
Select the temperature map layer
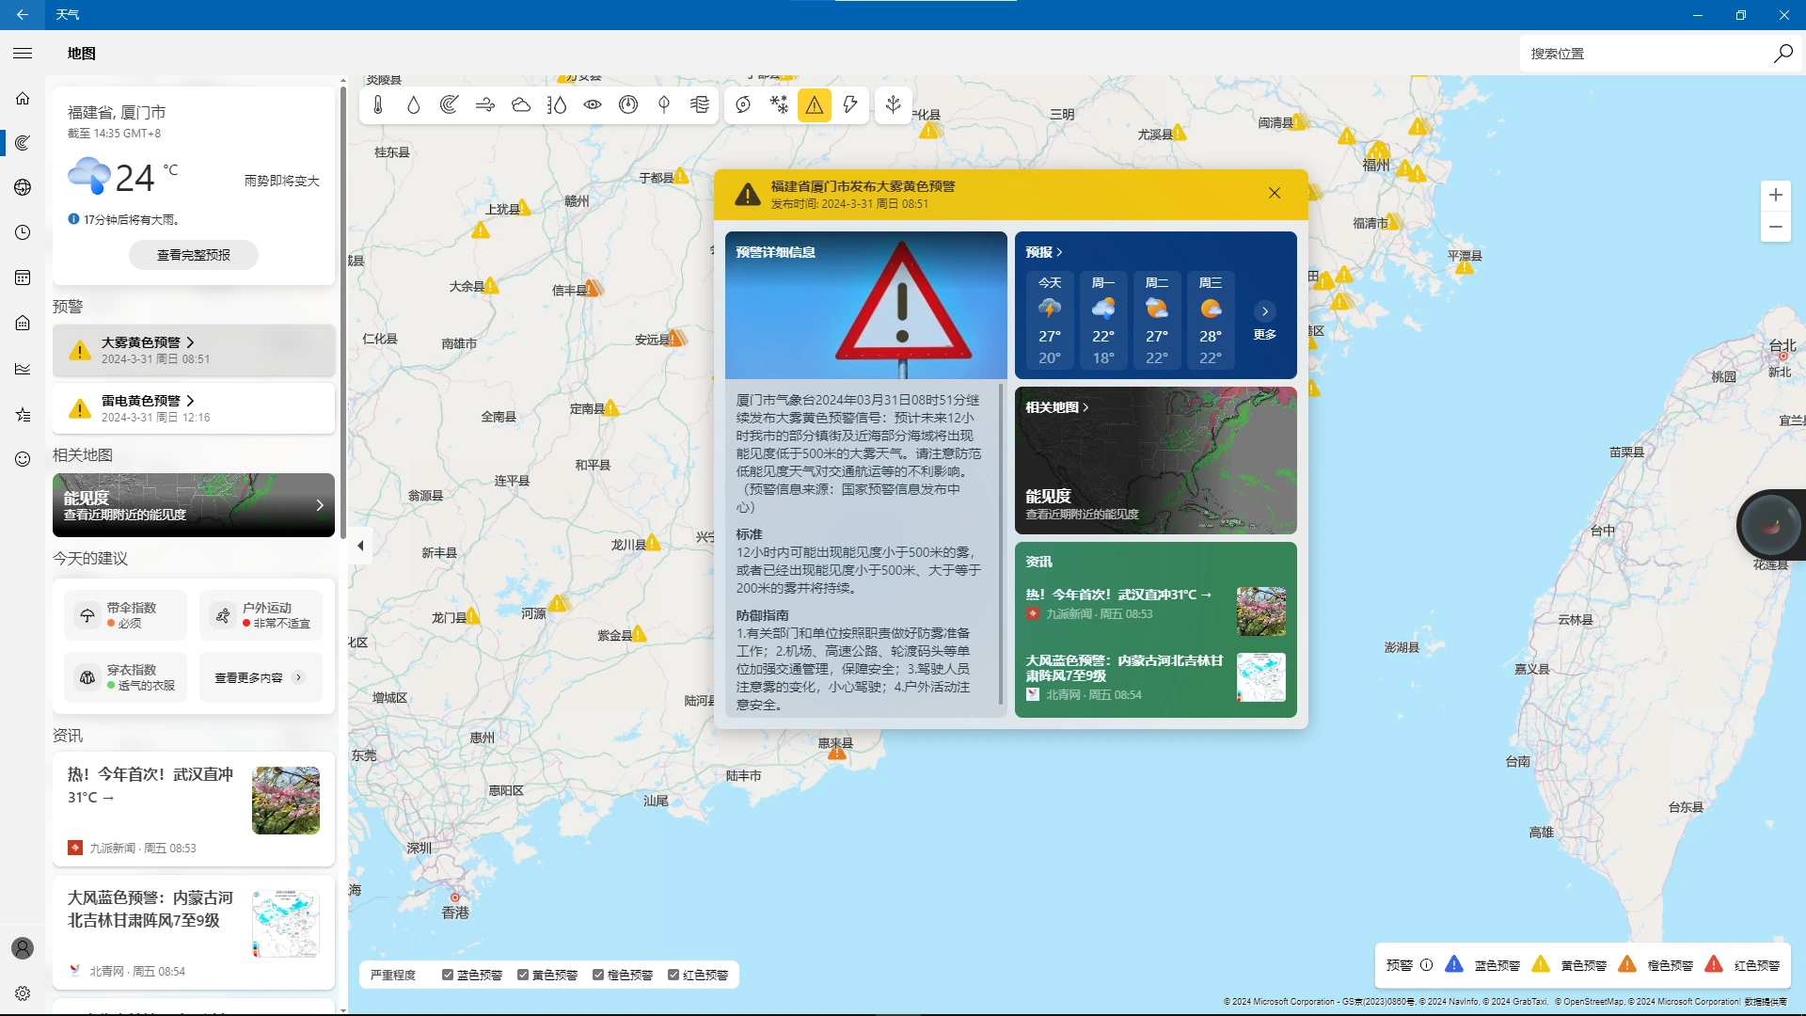click(378, 104)
